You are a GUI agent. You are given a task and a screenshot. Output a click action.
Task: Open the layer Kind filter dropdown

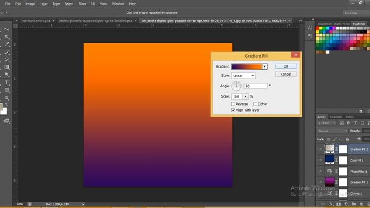click(327, 123)
